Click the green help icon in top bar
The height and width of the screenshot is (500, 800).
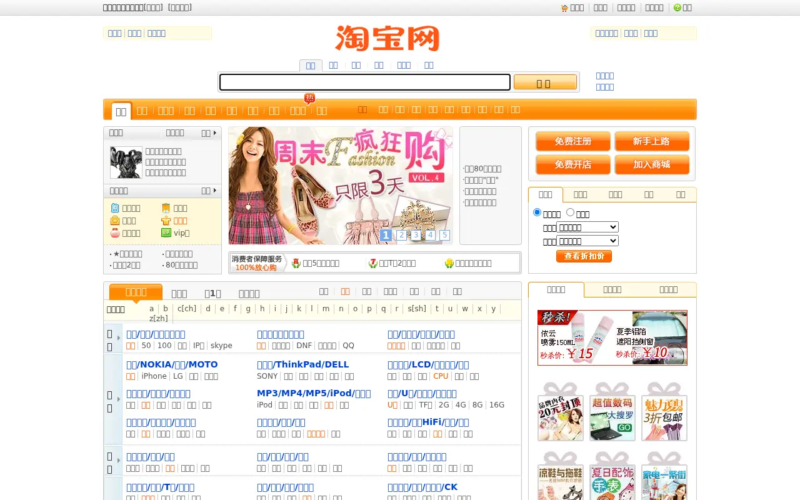677,8
